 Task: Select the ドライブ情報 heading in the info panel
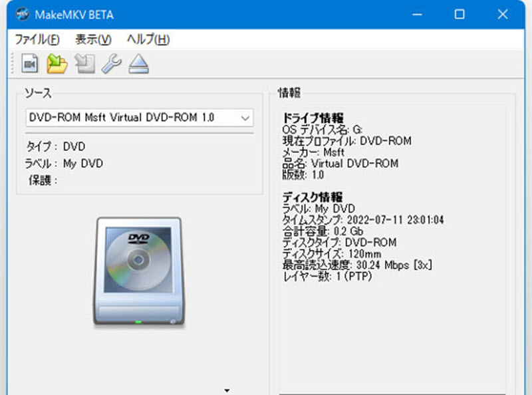click(313, 118)
